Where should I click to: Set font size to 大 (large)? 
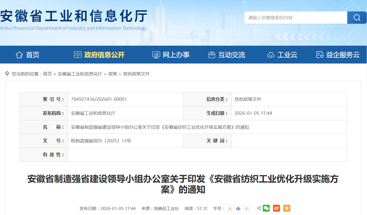[230, 209]
